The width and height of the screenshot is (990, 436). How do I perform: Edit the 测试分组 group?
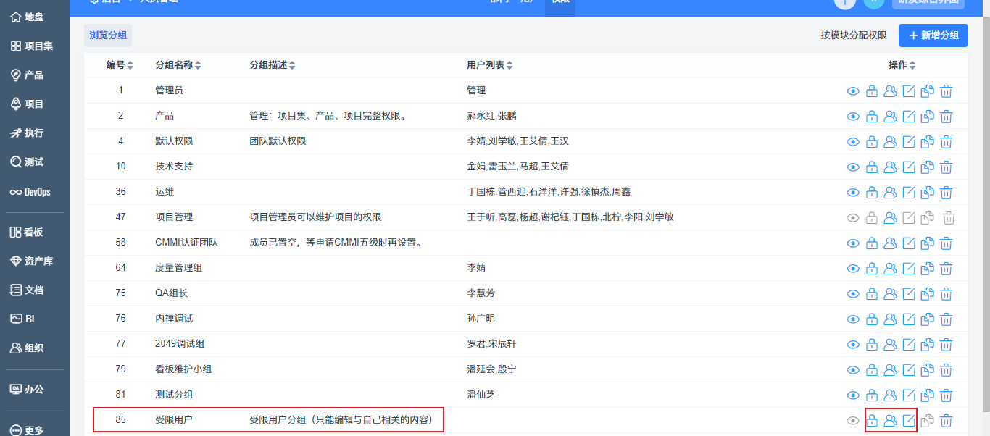point(909,395)
